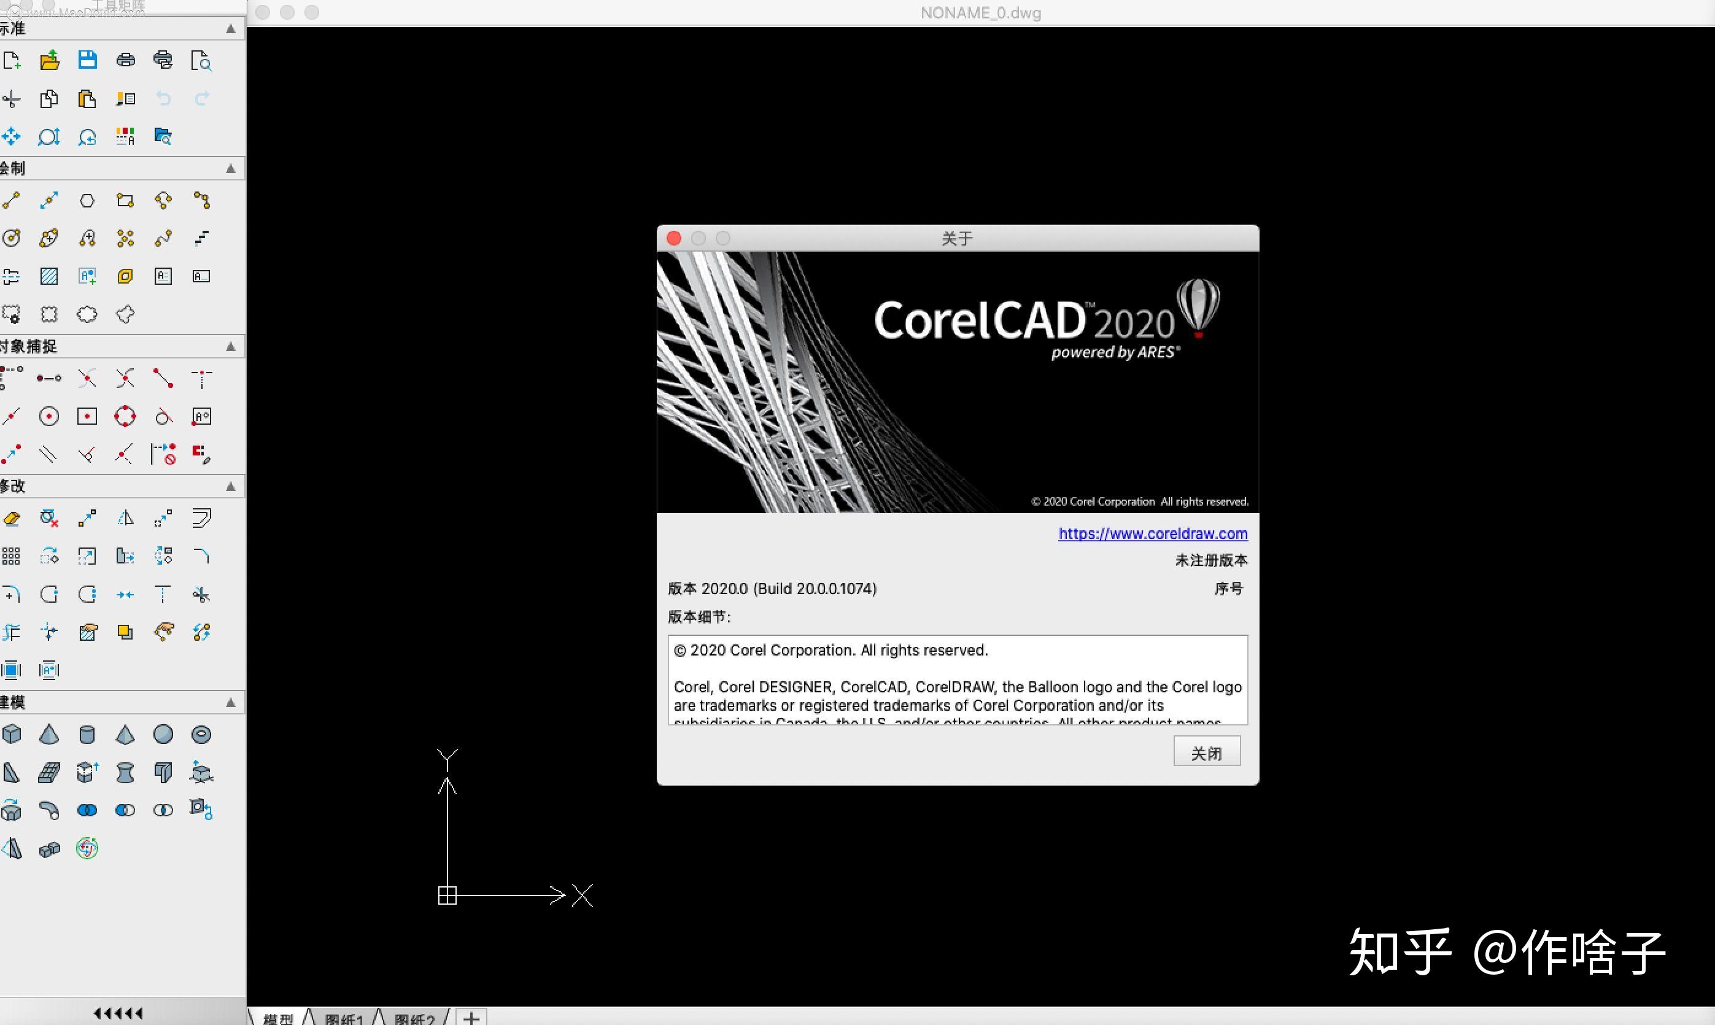Switch to the 图纸2 tab
The image size is (1715, 1025).
coord(415,1016)
